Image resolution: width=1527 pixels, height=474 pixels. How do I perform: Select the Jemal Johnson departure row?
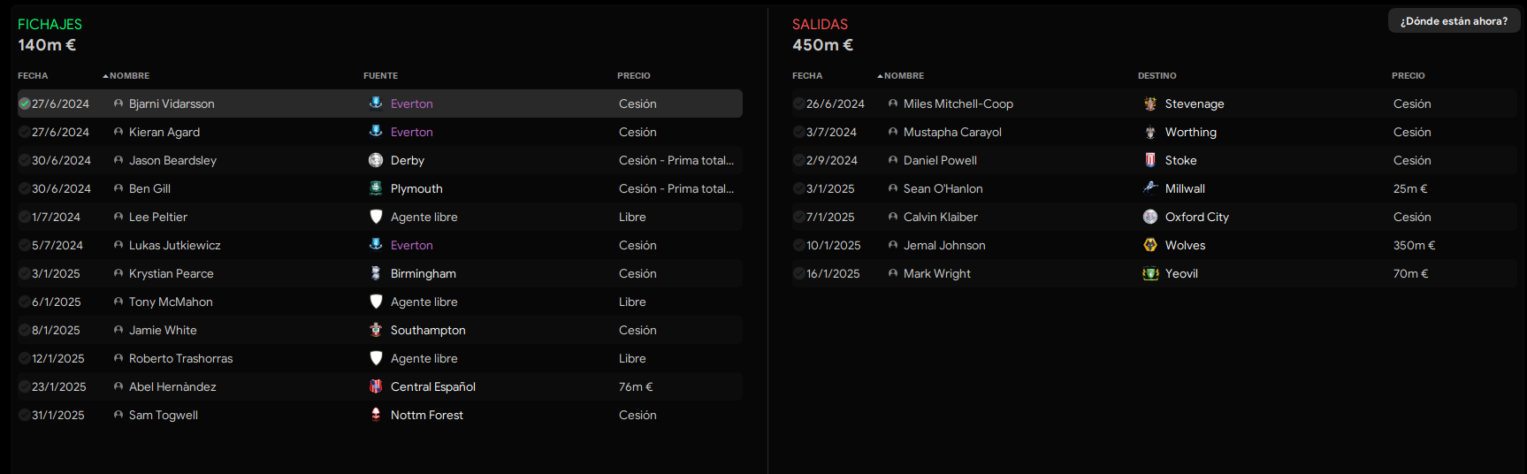coord(1154,245)
